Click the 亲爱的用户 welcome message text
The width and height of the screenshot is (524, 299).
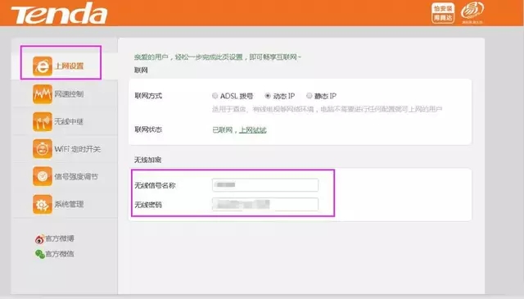(x=218, y=57)
